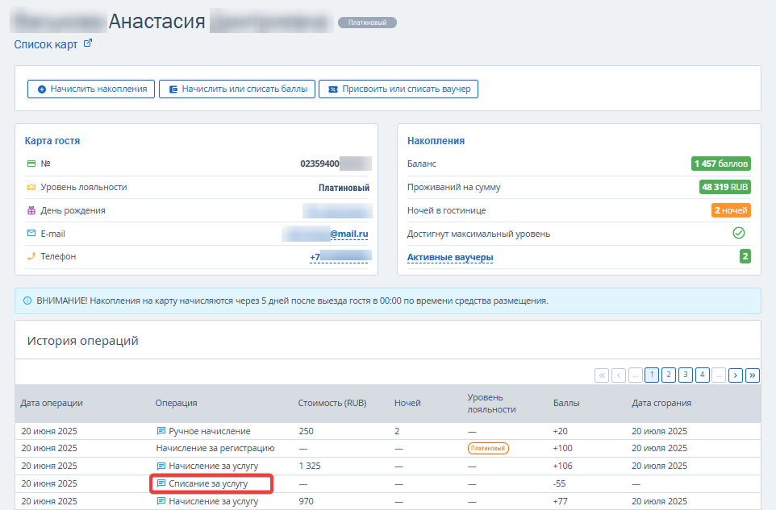
Task: Click the Начислить накопления button
Action: point(91,89)
